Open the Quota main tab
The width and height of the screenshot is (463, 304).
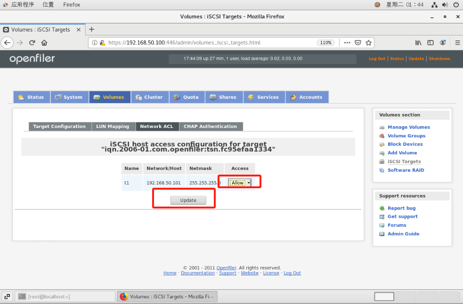coord(187,97)
